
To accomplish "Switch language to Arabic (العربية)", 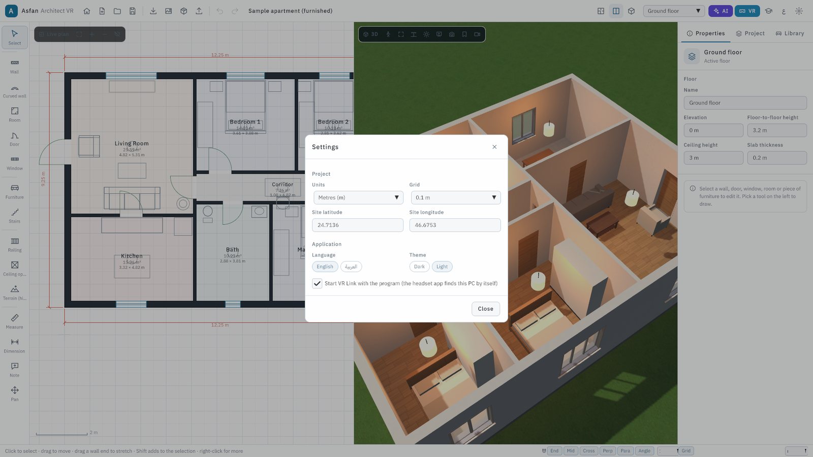I will click(351, 267).
